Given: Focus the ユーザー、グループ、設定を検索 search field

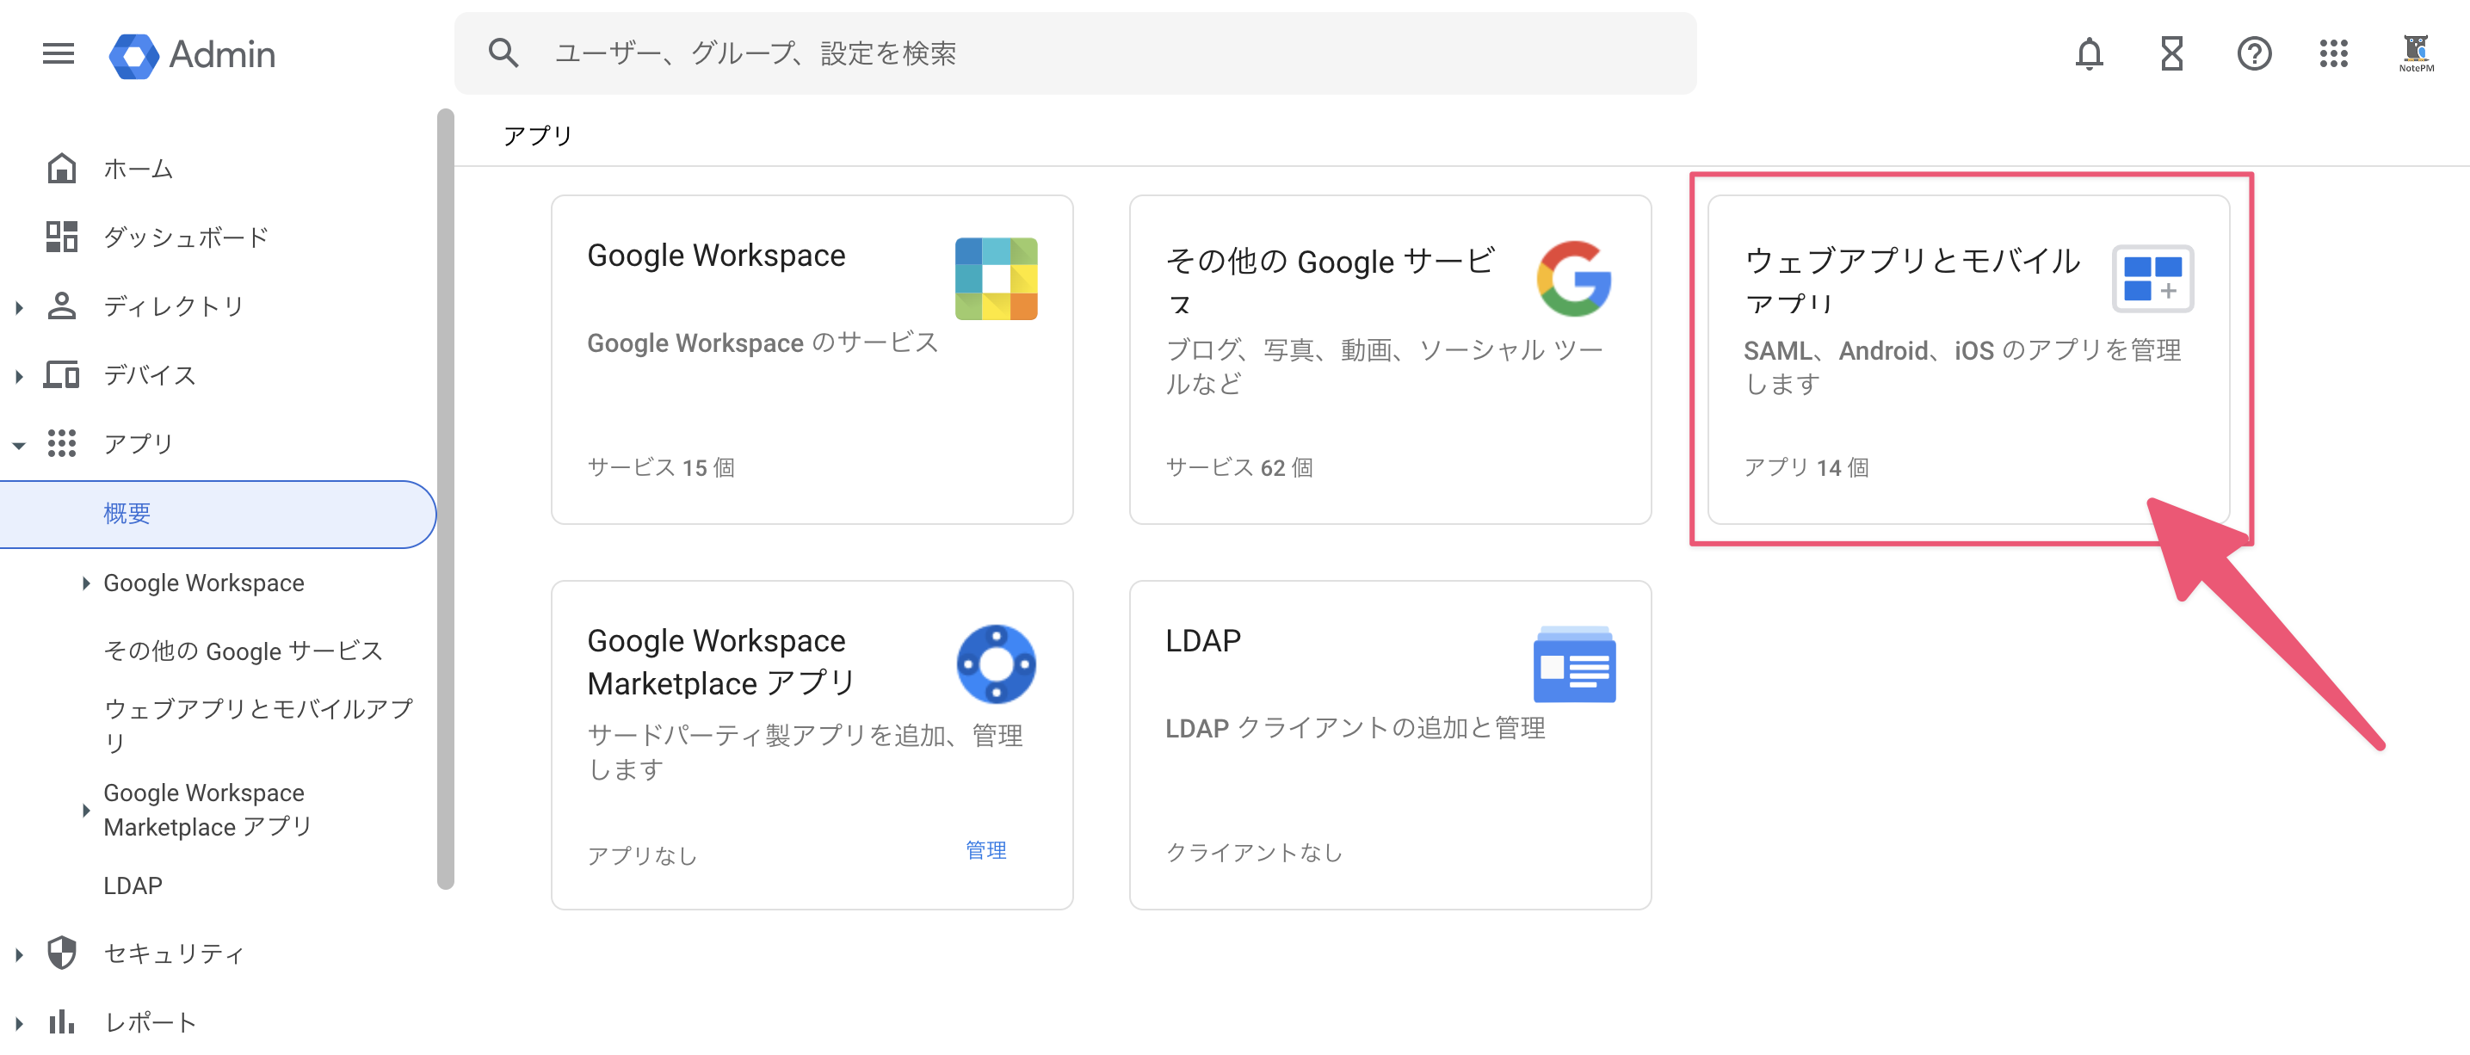Looking at the screenshot, I should click(x=1075, y=53).
